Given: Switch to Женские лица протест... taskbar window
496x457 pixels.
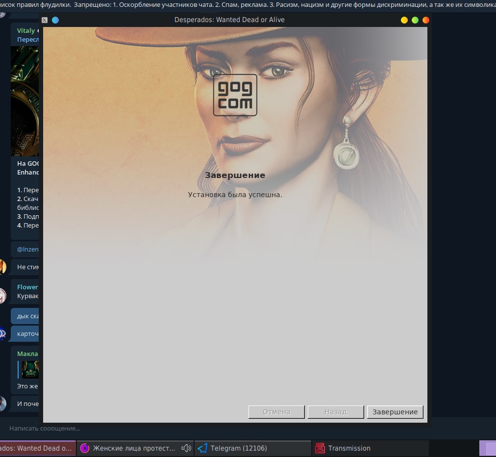Looking at the screenshot, I should click(135, 448).
